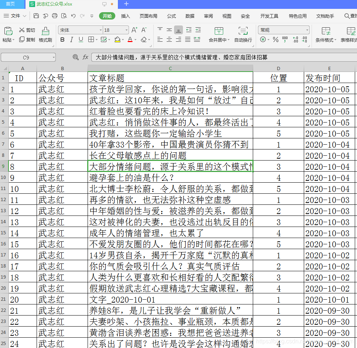This screenshot has height=348, width=357.
Task: Click the Print icon in quick toolbar
Action: pos(55,16)
